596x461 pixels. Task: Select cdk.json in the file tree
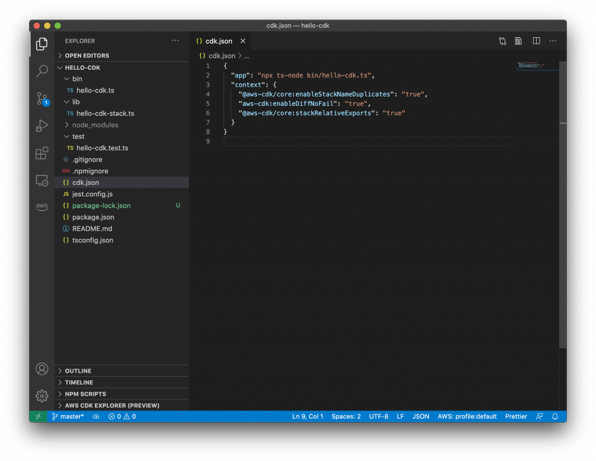(122, 183)
